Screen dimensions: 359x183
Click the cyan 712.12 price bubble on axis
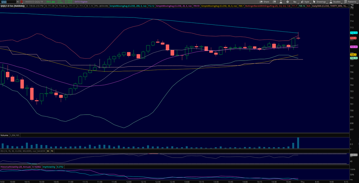354,33
